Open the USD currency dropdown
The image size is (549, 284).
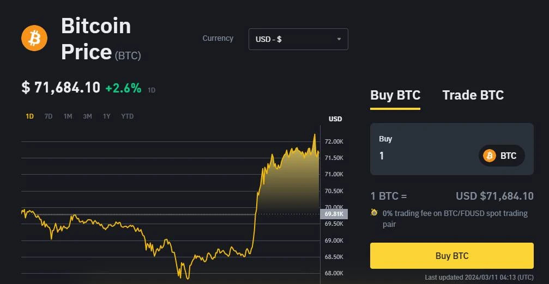(x=298, y=39)
